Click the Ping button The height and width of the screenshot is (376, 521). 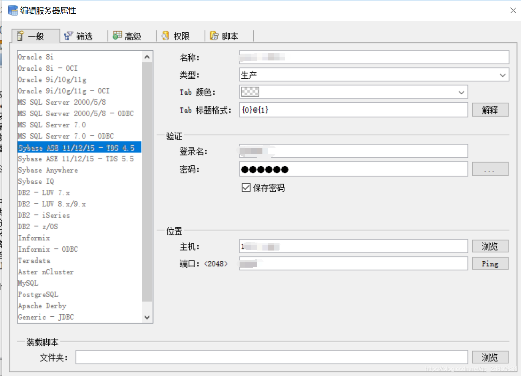(x=490, y=263)
